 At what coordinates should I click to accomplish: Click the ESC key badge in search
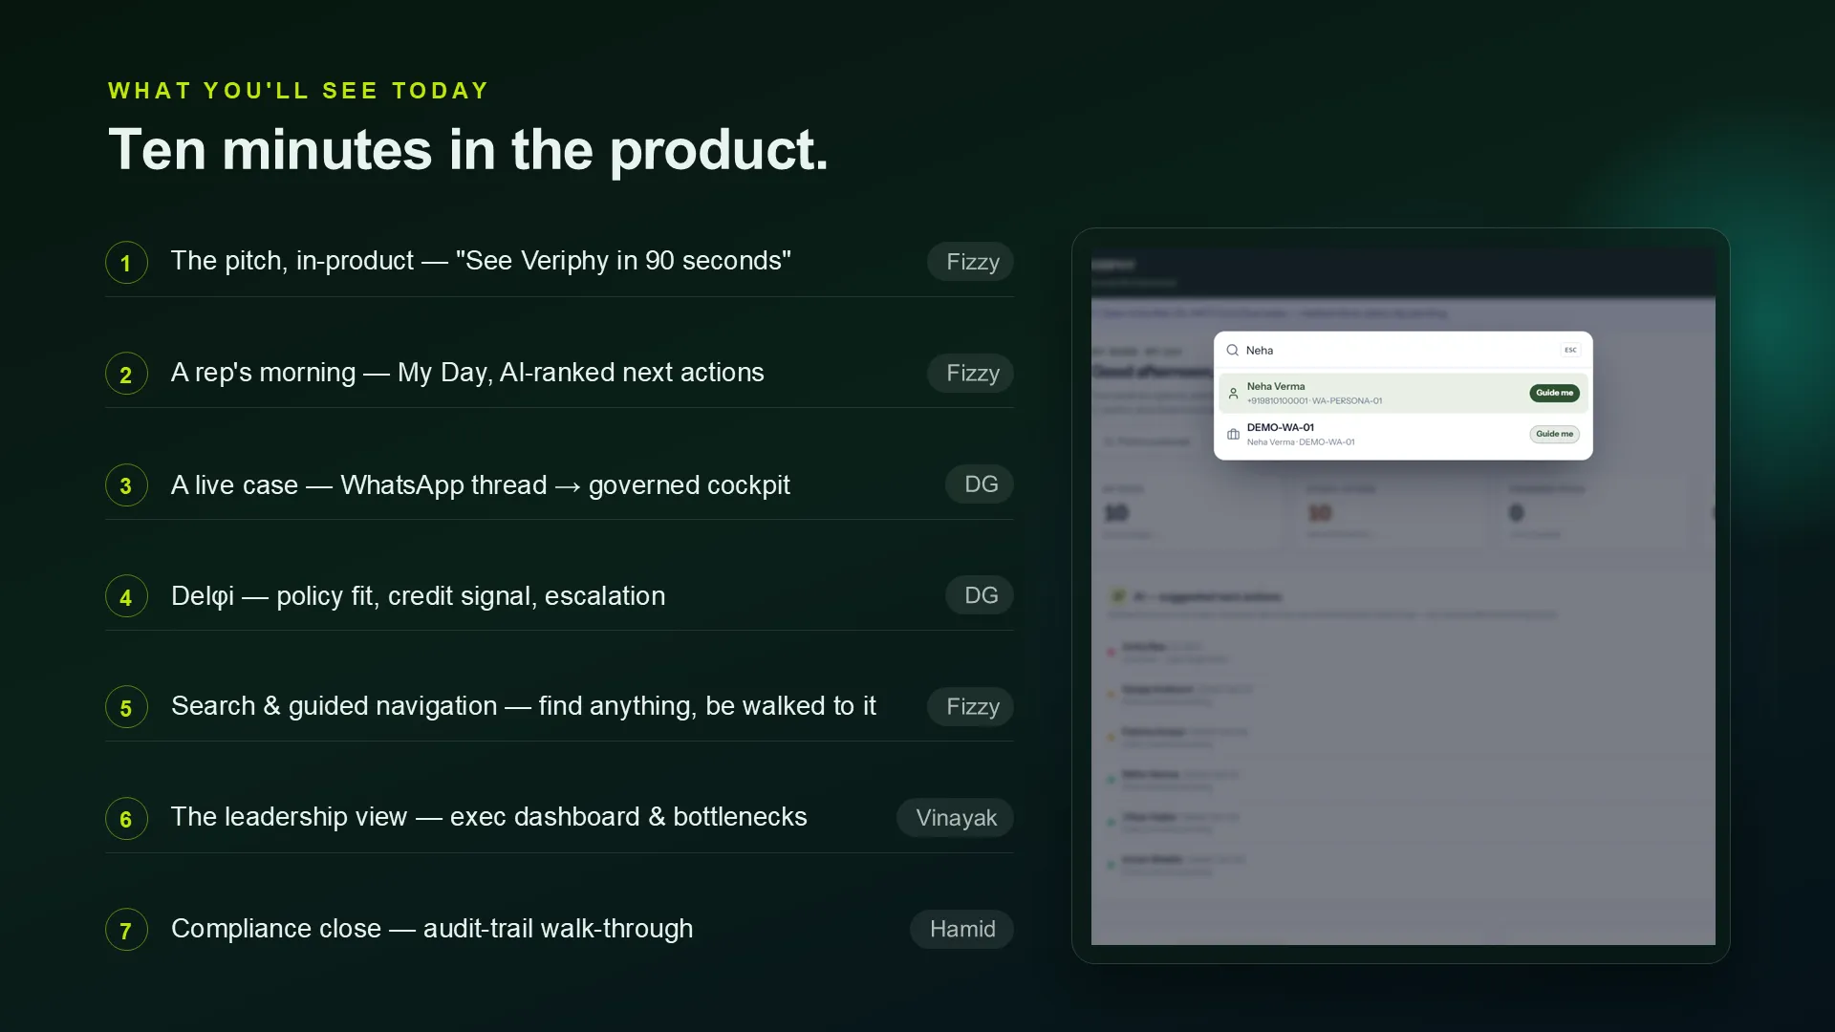tap(1570, 351)
